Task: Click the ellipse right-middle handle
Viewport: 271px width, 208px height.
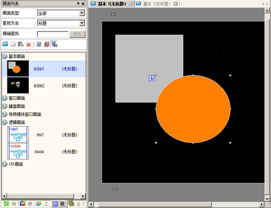Action: (x=230, y=109)
